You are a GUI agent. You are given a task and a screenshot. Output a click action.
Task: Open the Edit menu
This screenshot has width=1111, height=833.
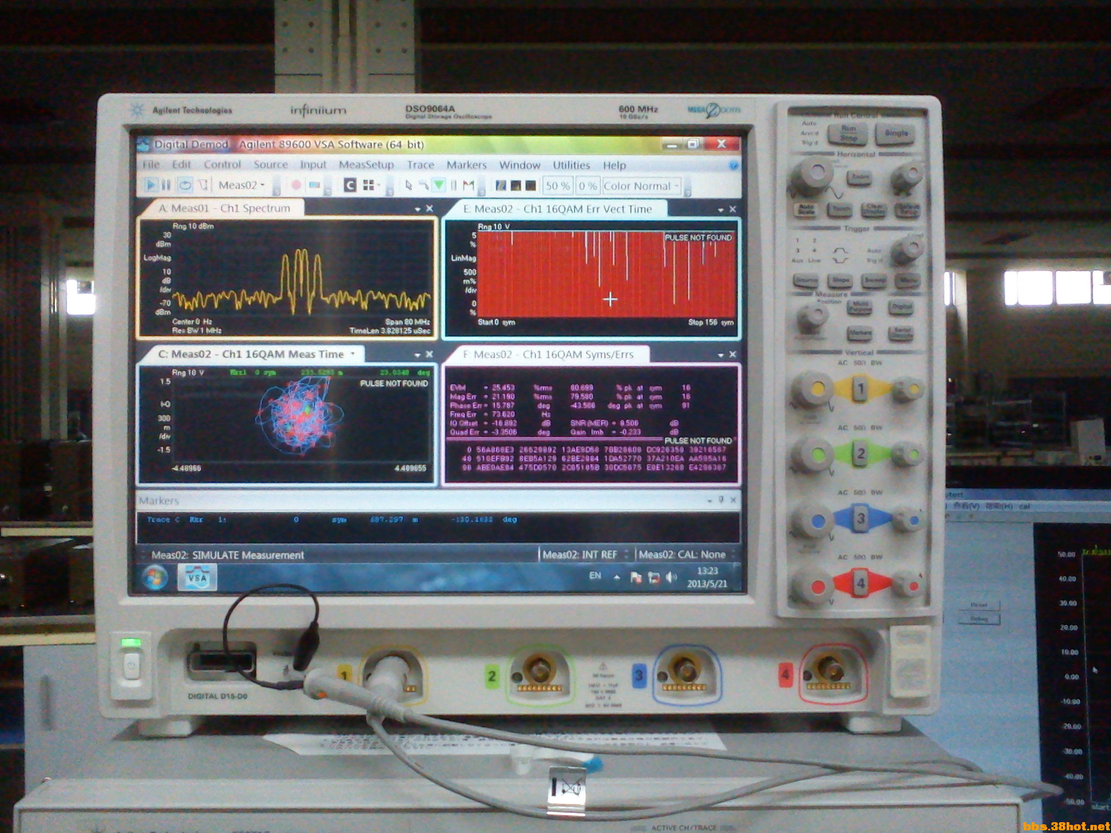click(x=181, y=164)
